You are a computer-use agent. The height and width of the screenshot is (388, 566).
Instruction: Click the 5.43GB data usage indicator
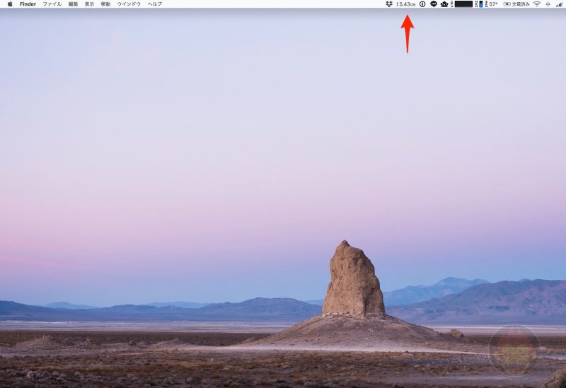click(405, 4)
